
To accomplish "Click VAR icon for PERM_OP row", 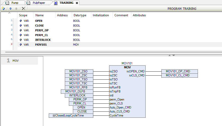I will click(x=21, y=30).
